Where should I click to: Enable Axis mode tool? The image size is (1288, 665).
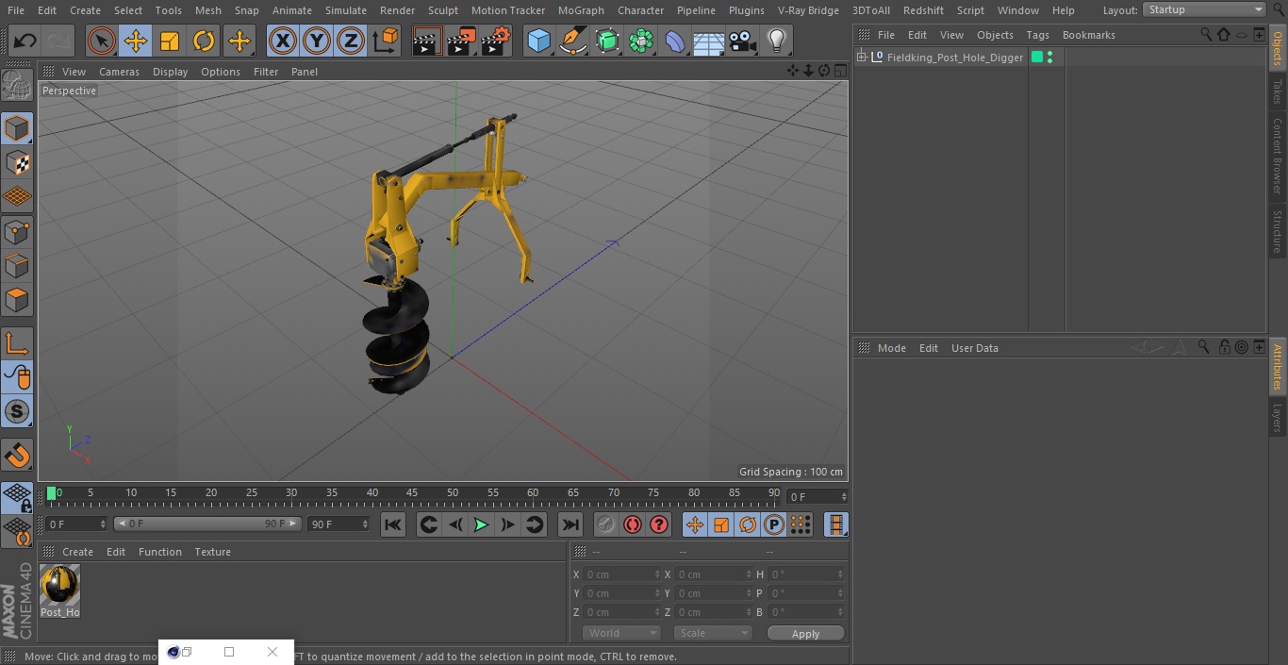coord(17,344)
